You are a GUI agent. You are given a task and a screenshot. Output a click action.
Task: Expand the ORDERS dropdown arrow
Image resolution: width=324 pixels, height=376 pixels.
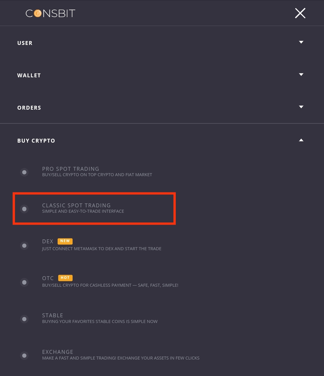(301, 107)
